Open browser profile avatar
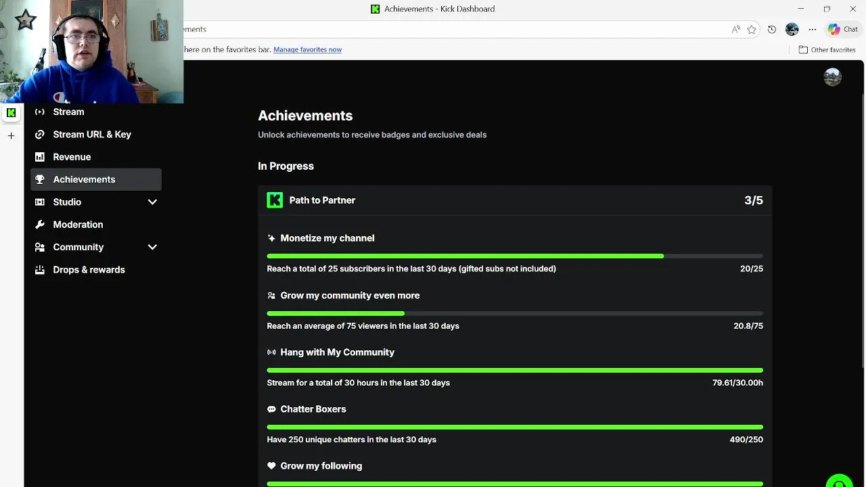The width and height of the screenshot is (866, 487). 792,29
